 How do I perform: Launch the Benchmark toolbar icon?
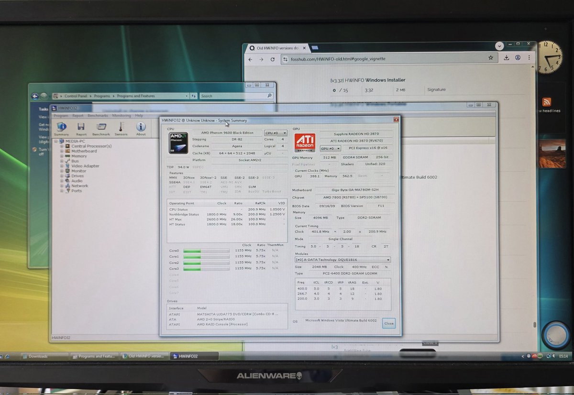click(x=101, y=128)
